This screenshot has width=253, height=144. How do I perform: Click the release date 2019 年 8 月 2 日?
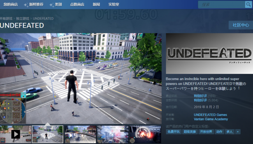(x=206, y=107)
